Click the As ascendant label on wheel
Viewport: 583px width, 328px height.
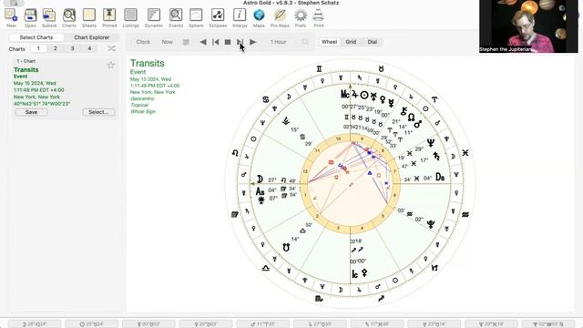[260, 191]
